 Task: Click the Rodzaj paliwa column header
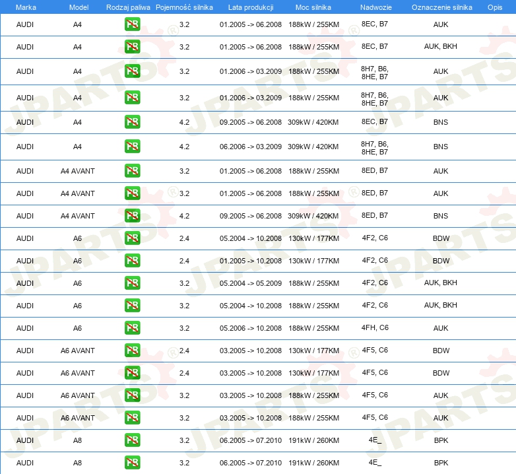(128, 7)
